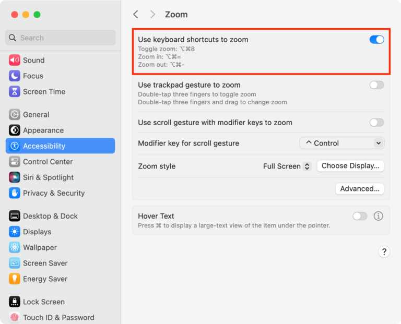Click the Control Center switches icon
Image resolution: width=401 pixels, height=324 pixels.
click(x=15, y=162)
